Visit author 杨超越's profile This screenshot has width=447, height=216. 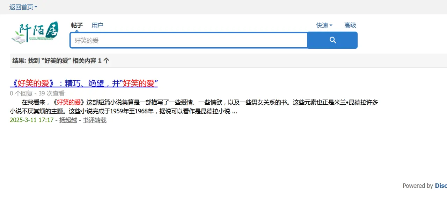pos(68,120)
